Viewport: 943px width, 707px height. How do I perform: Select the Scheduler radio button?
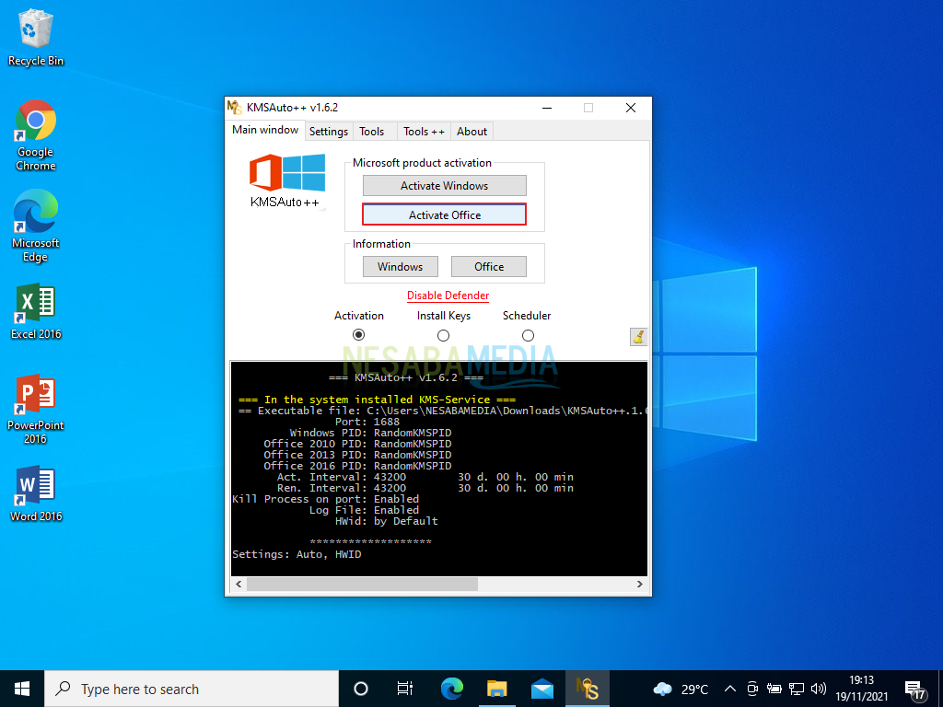[x=528, y=335]
